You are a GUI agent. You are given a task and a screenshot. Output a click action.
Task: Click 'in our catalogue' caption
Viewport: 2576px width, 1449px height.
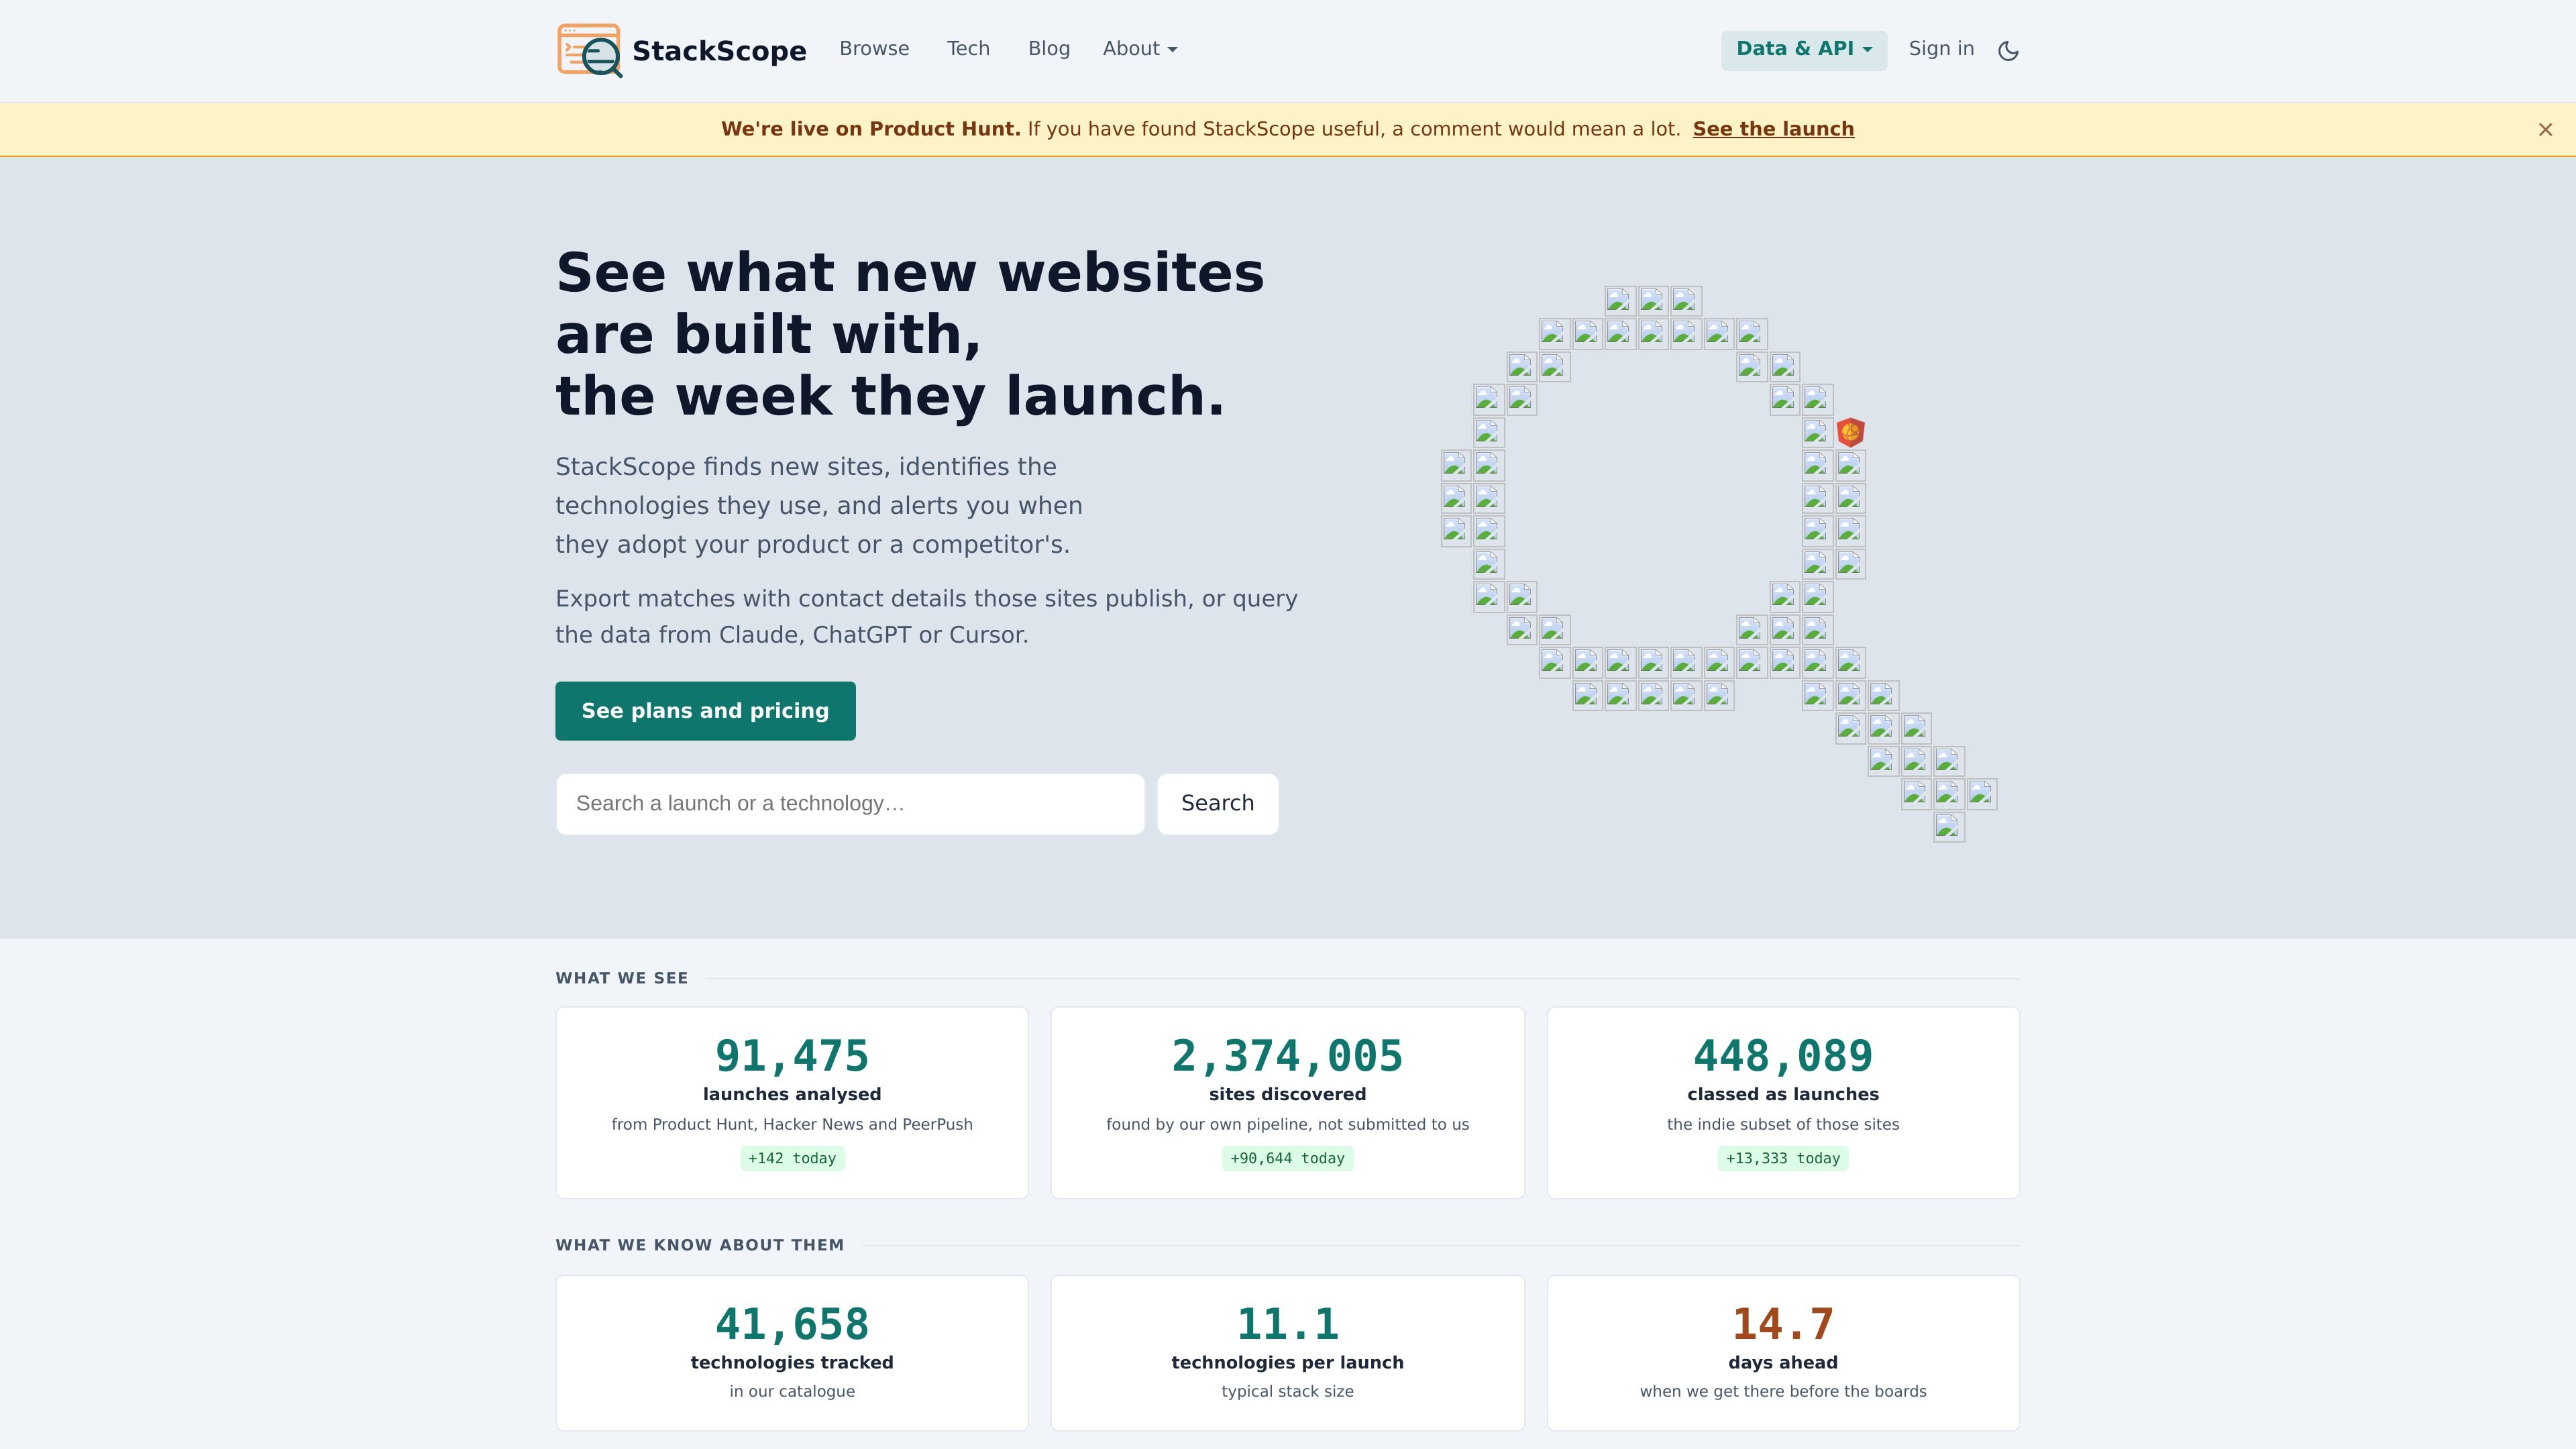(792, 1391)
